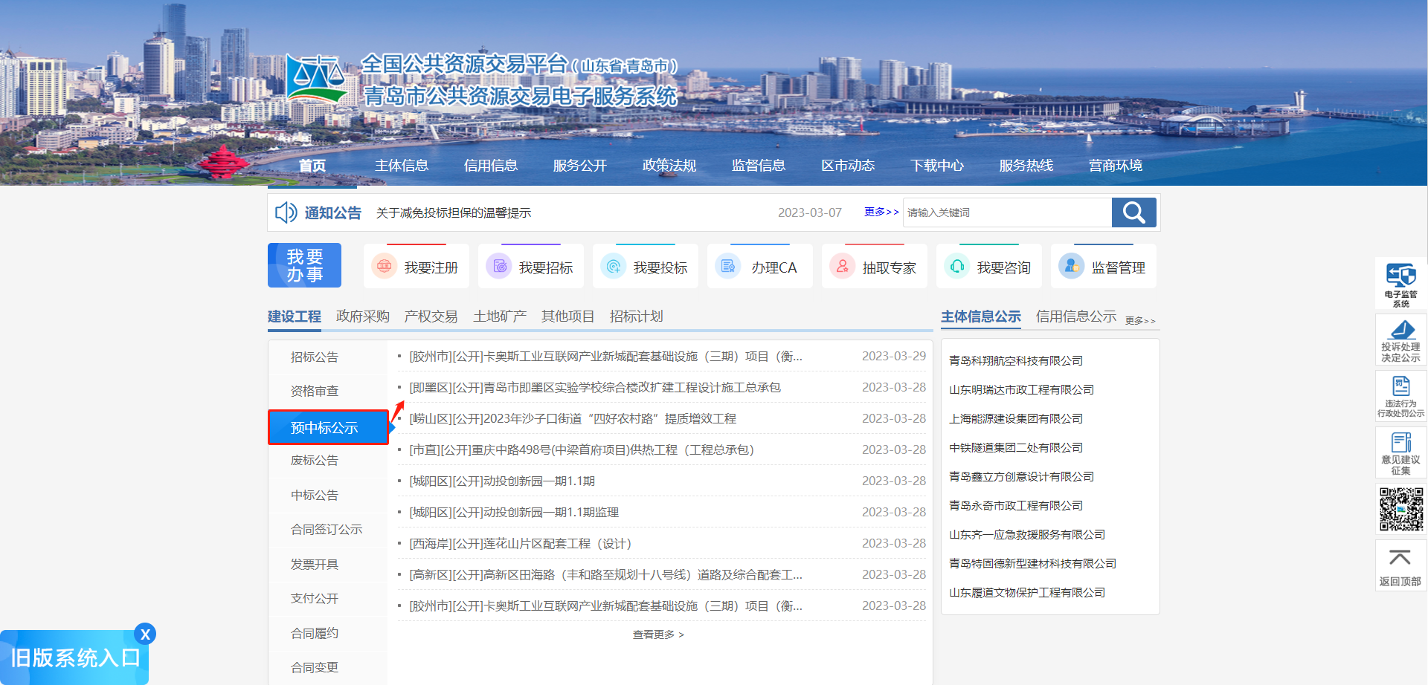The width and height of the screenshot is (1428, 685).
Task: Click the platform scales logo
Action: click(x=318, y=79)
